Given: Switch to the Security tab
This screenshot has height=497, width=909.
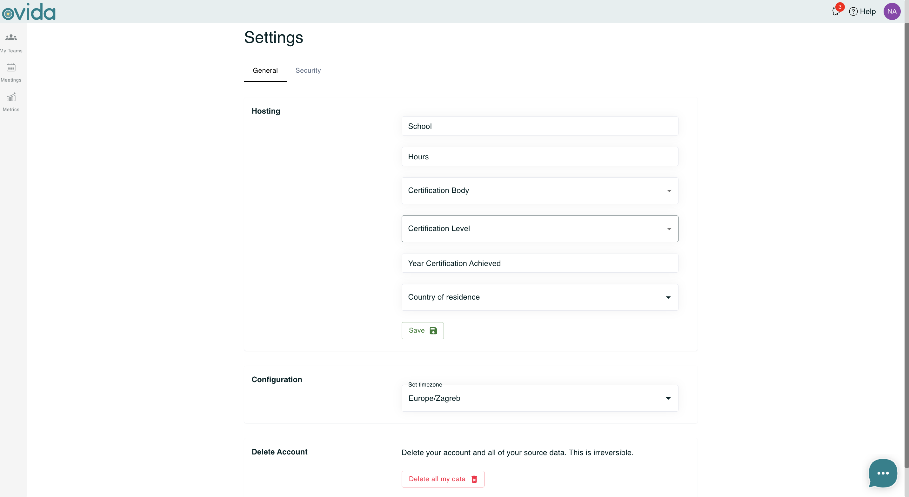Looking at the screenshot, I should point(308,70).
